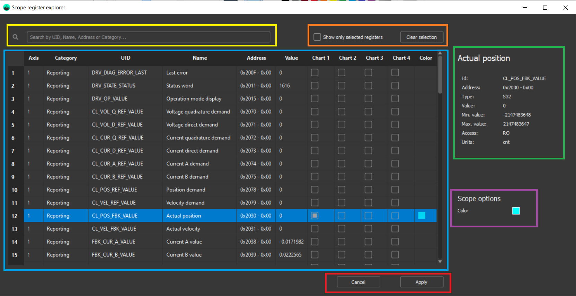This screenshot has height=296, width=576.
Task: Check Chart 2 for Status word
Action: point(342,86)
